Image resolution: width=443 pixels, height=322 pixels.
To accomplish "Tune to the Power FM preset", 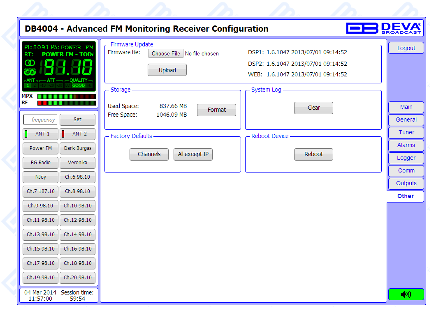I will [x=41, y=148].
